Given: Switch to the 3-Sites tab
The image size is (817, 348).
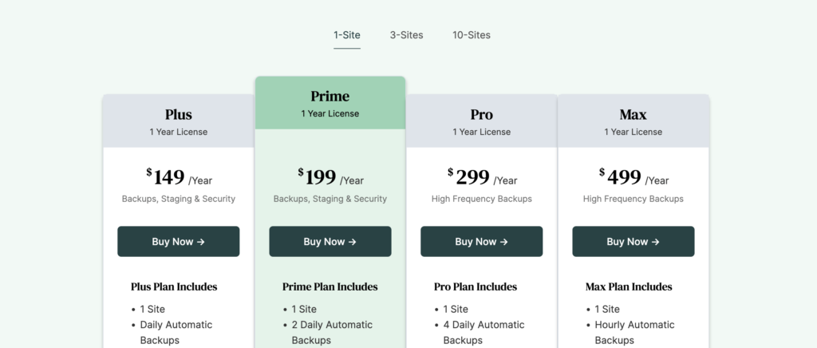Looking at the screenshot, I should 406,35.
